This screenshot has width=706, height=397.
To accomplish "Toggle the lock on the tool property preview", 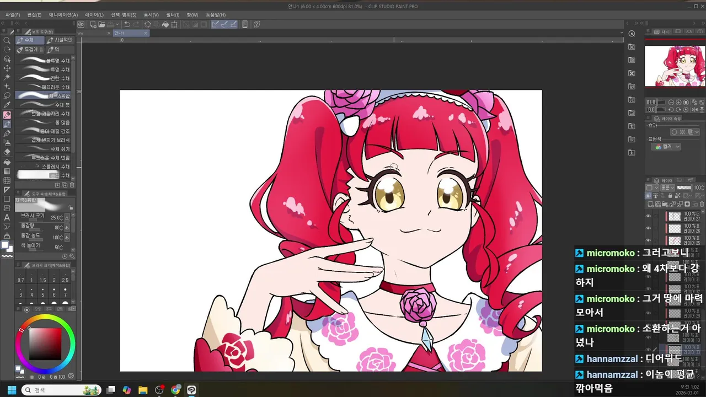I will (71, 207).
